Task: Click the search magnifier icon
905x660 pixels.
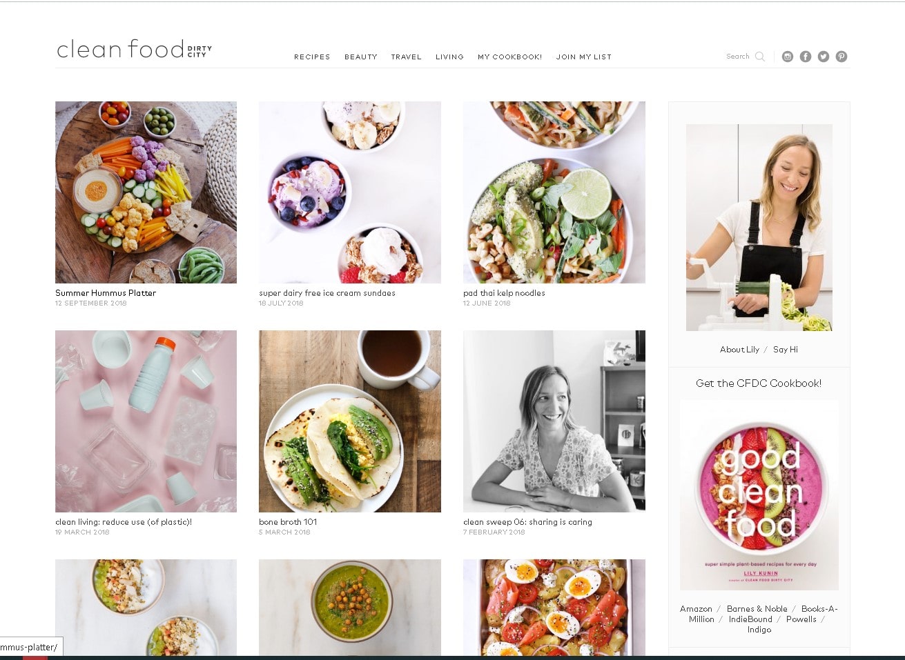Action: click(x=760, y=57)
